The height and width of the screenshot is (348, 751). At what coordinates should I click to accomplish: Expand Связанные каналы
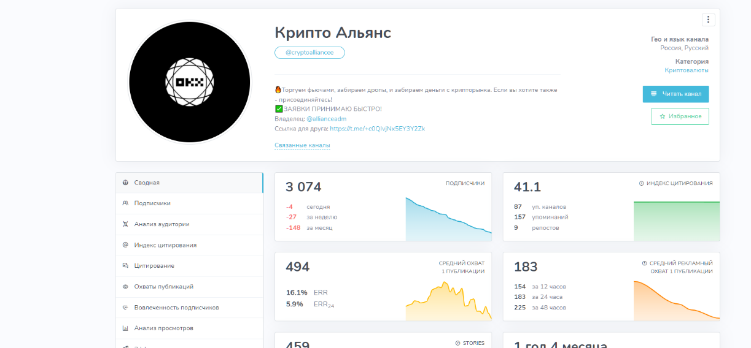coord(302,145)
